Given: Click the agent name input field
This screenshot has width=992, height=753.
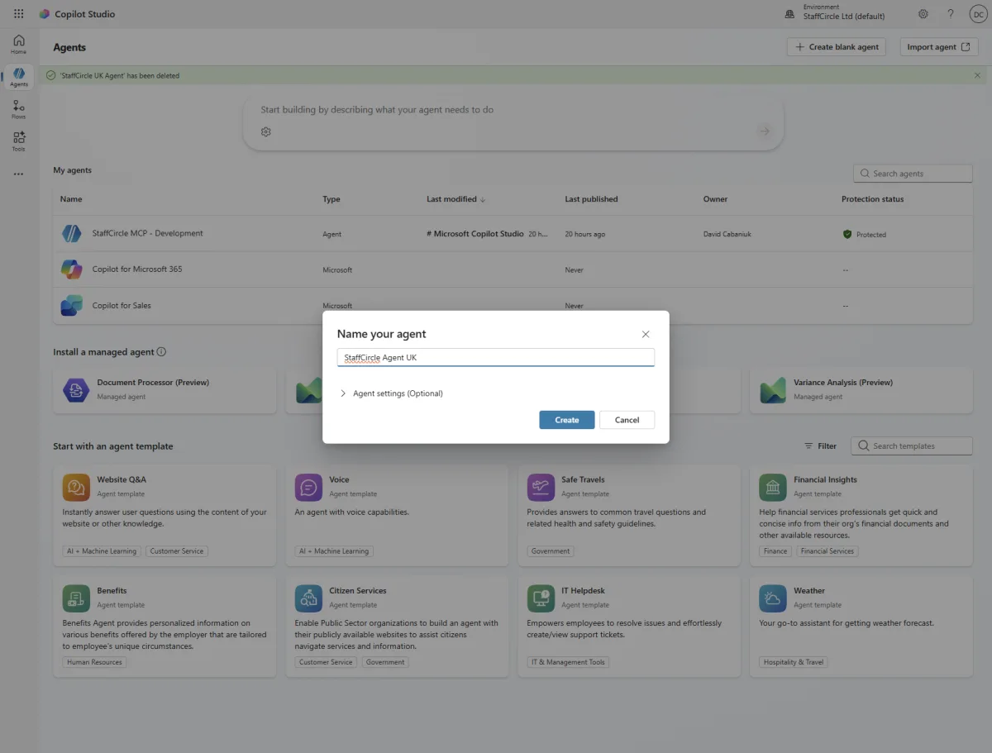Looking at the screenshot, I should click(496, 357).
